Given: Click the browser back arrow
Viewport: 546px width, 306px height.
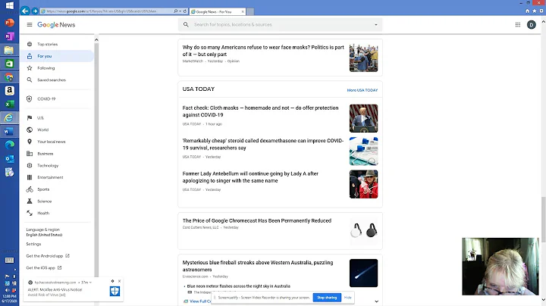Looking at the screenshot, I should [x=25, y=11].
